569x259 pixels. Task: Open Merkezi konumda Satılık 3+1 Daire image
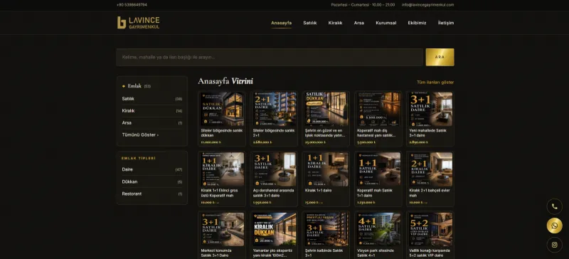[222, 229]
